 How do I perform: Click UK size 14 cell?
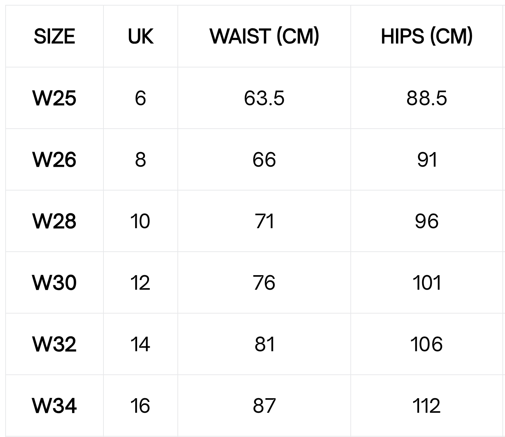coord(140,344)
